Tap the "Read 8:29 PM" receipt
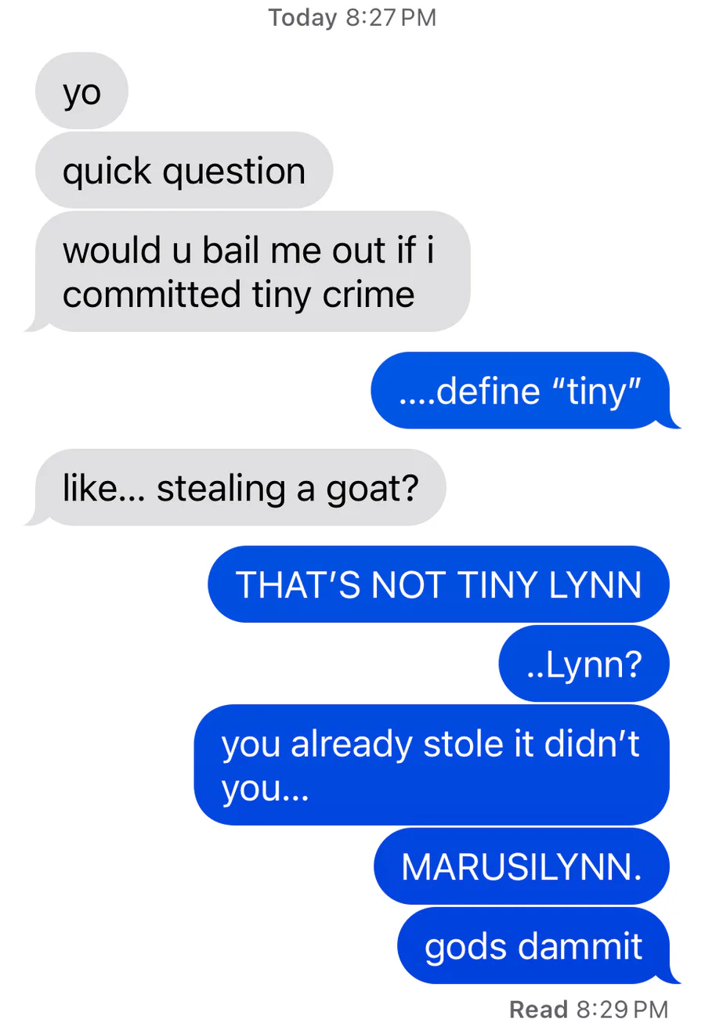The height and width of the screenshot is (1034, 705). [588, 1010]
